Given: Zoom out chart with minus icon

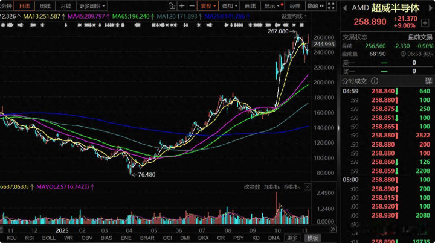Looking at the screenshot, I should [192, 6].
